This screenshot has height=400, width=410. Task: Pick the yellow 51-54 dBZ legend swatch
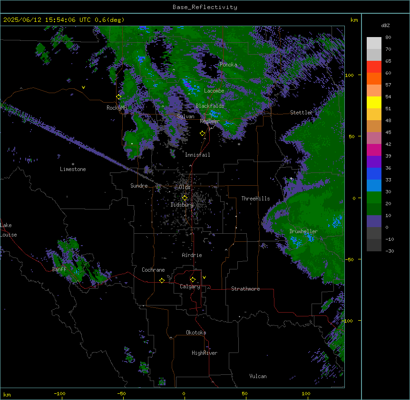click(x=374, y=102)
